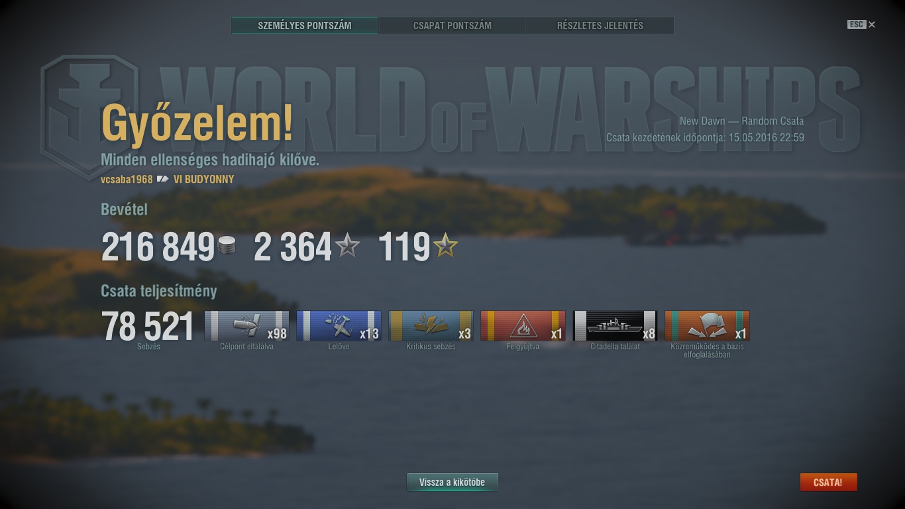Click the grey experience star icon
This screenshot has height=509, width=905.
347,246
